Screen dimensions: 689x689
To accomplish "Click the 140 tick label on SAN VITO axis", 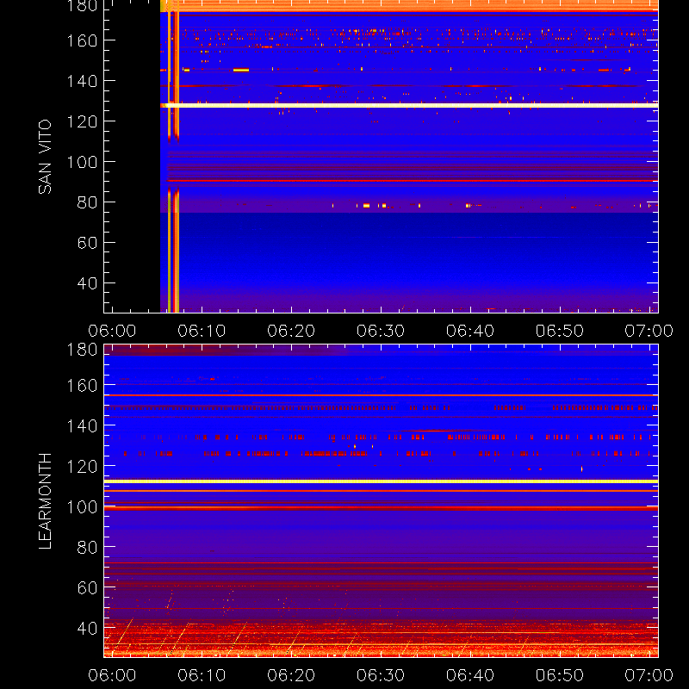I will pos(82,81).
